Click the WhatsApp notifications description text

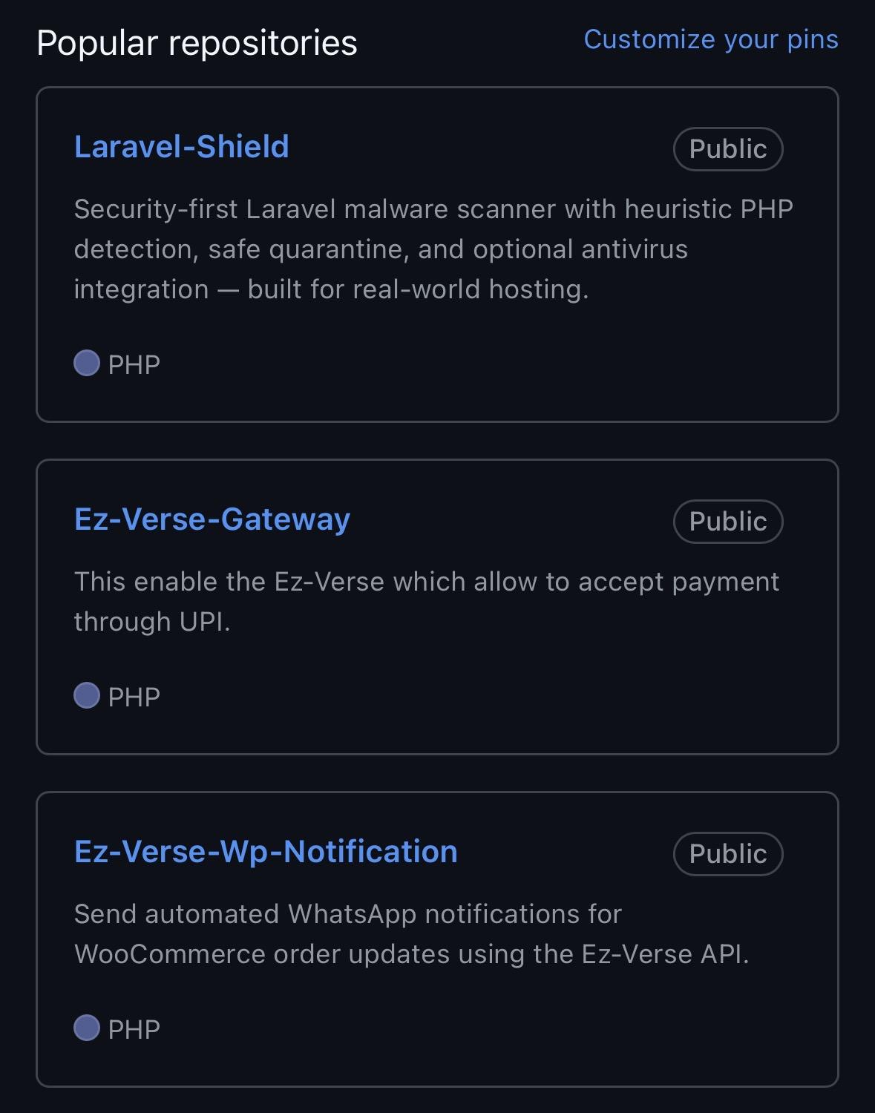(x=412, y=933)
